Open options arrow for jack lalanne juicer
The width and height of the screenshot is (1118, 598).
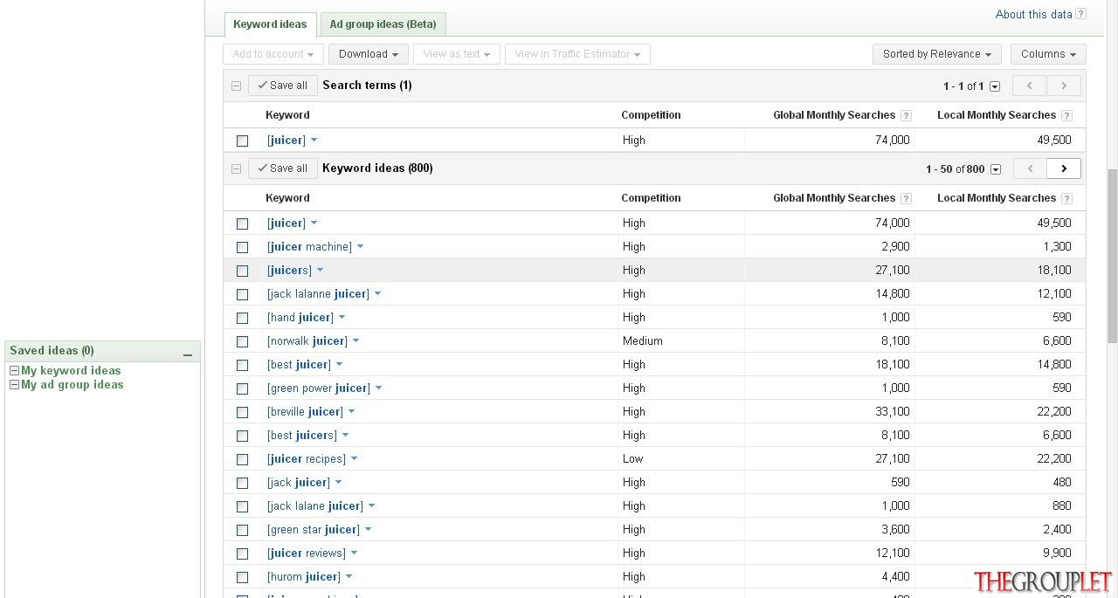click(377, 294)
